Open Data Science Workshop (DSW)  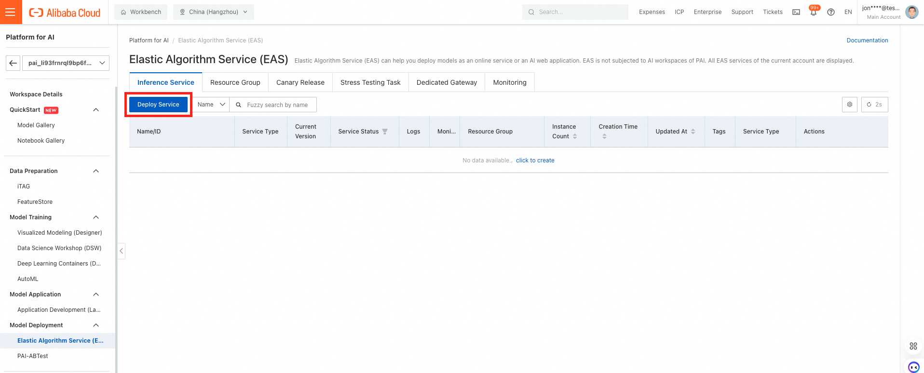click(59, 248)
